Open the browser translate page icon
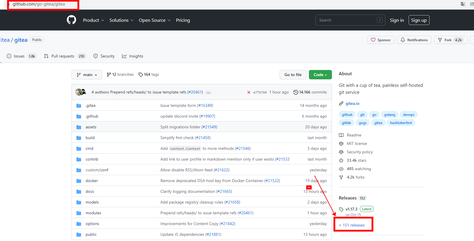 click(463, 4)
